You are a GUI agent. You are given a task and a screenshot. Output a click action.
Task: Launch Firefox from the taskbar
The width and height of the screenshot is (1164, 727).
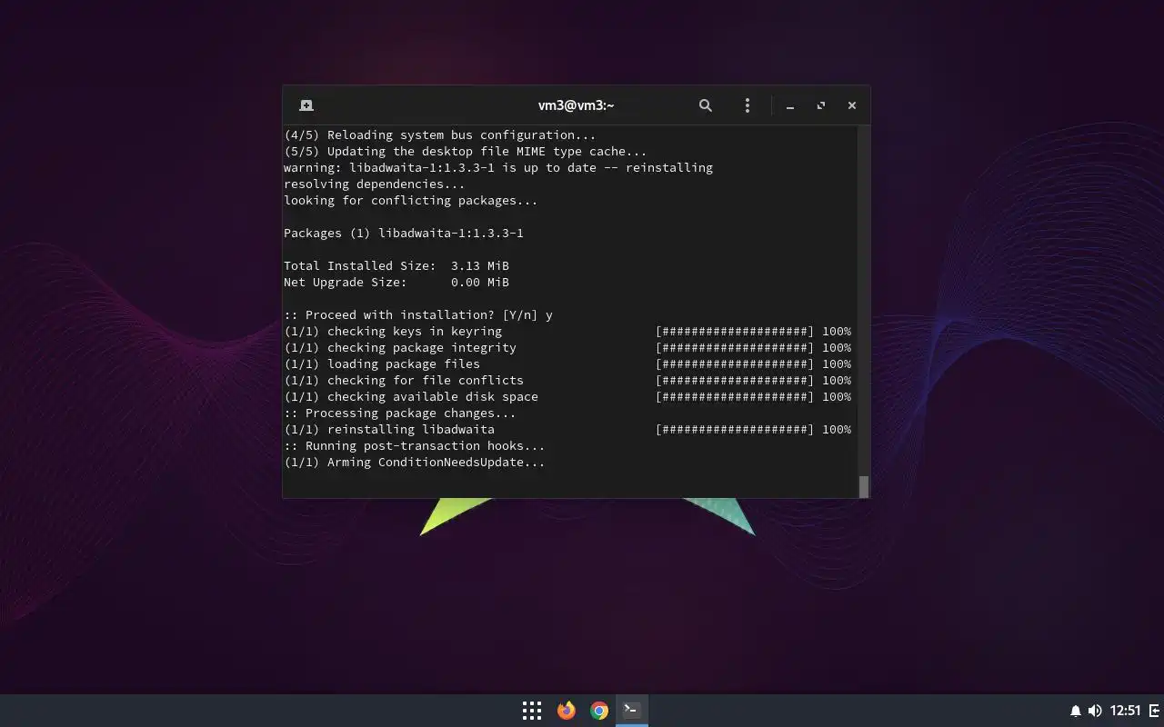click(567, 711)
